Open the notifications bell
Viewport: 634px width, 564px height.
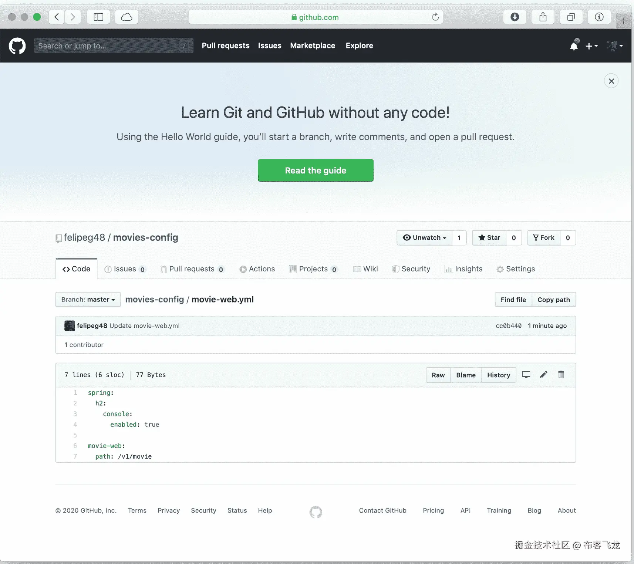[x=574, y=45]
